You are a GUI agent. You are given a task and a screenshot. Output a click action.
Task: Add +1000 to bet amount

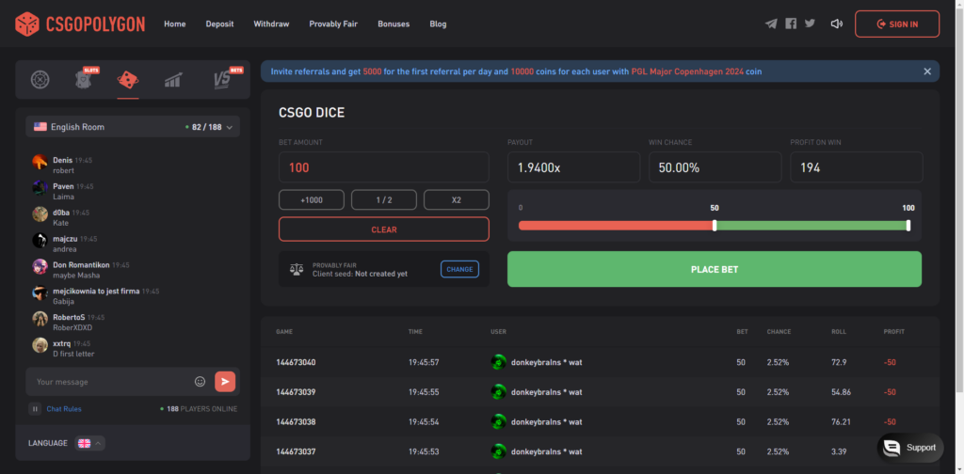311,199
